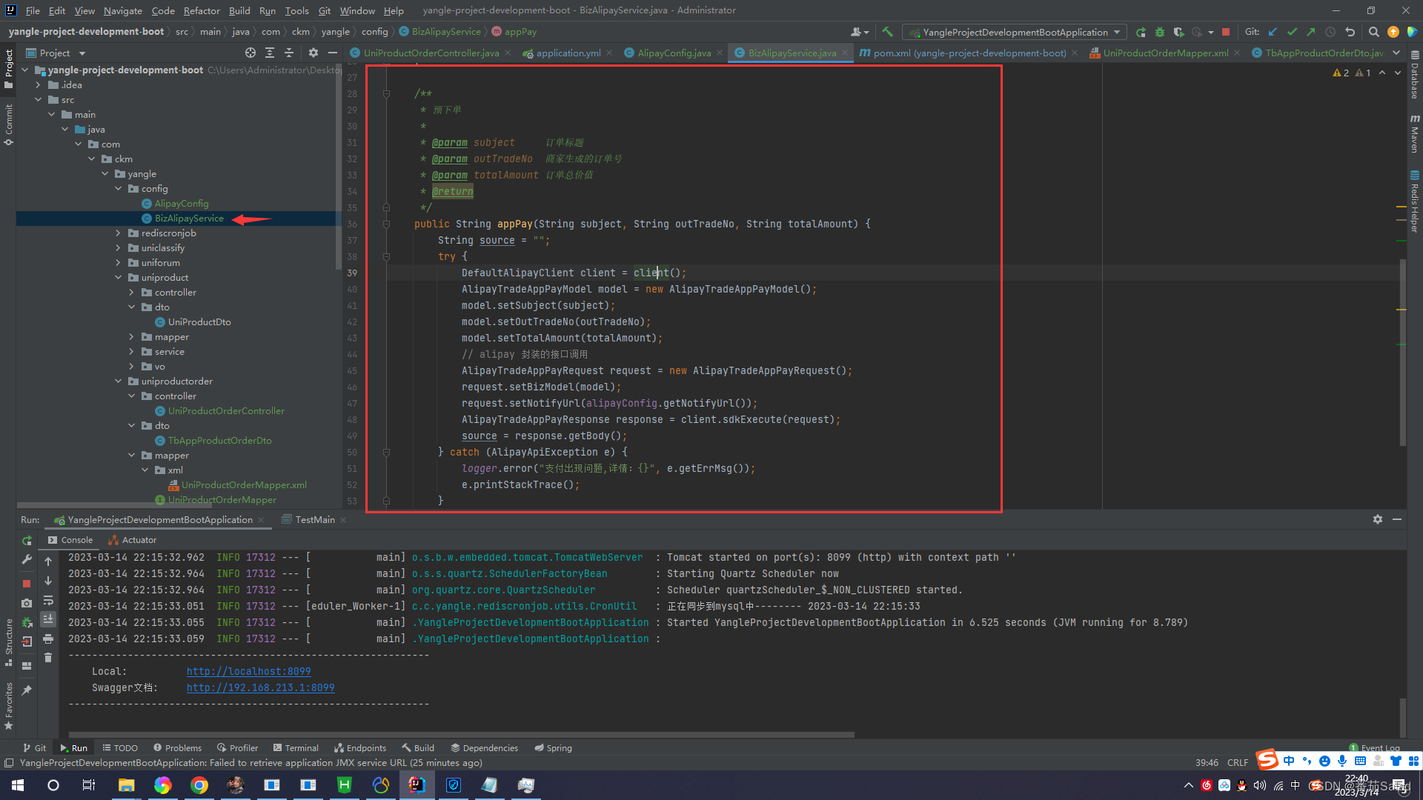
Task: Expand the uniforum package
Action: (118, 263)
